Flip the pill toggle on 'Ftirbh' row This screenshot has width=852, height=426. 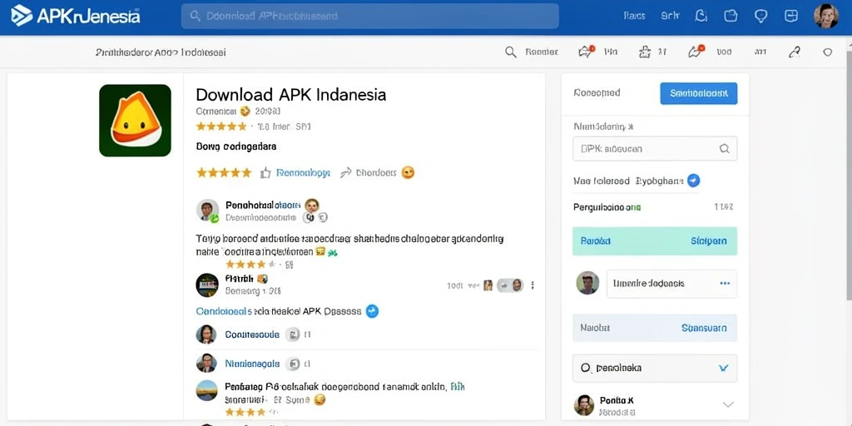coord(510,285)
